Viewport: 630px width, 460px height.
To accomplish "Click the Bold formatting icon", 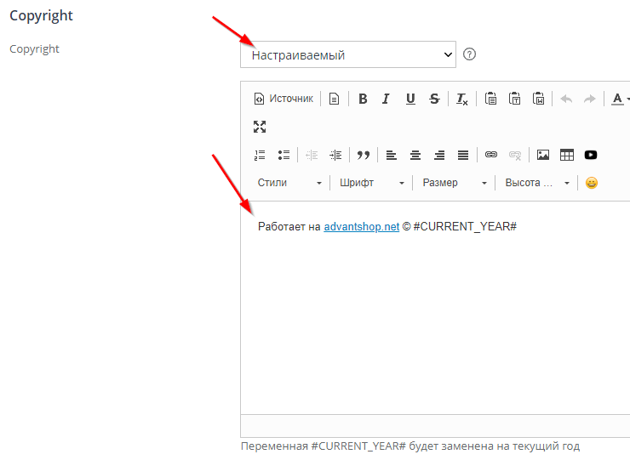I will click(363, 99).
